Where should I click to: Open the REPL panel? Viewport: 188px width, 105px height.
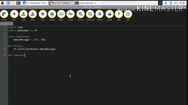61,15
